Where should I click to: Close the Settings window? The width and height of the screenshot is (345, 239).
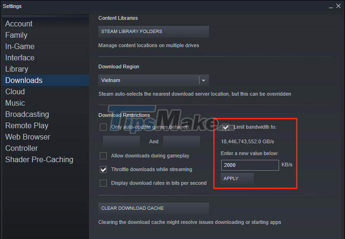pyautogui.click(x=338, y=6)
